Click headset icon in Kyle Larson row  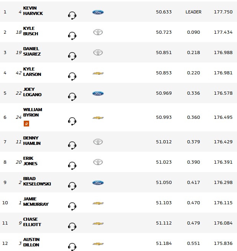coord(72,76)
